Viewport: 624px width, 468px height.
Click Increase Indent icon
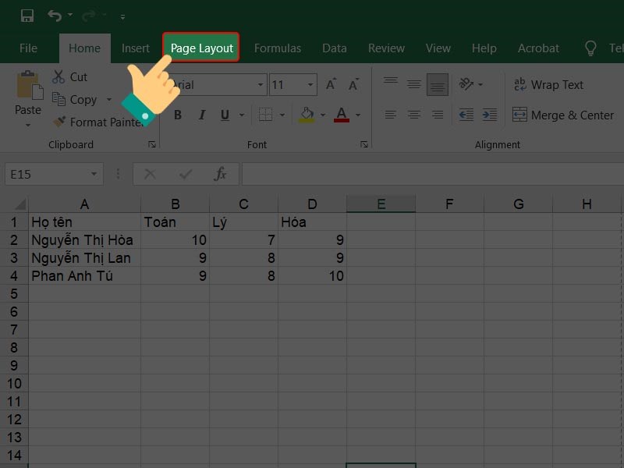490,115
